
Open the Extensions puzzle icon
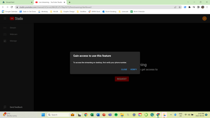(x=189, y=7)
